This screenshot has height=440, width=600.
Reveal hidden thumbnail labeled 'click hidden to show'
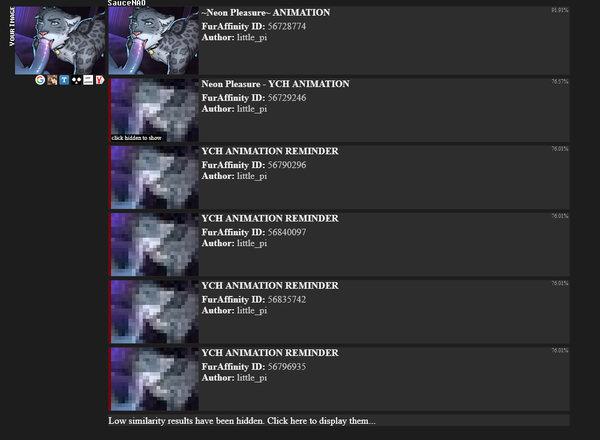click(154, 110)
